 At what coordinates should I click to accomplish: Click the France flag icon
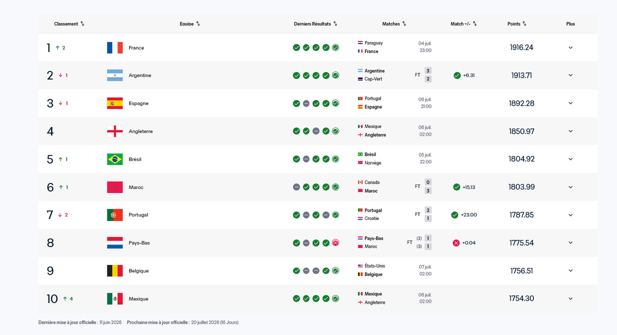click(x=115, y=48)
